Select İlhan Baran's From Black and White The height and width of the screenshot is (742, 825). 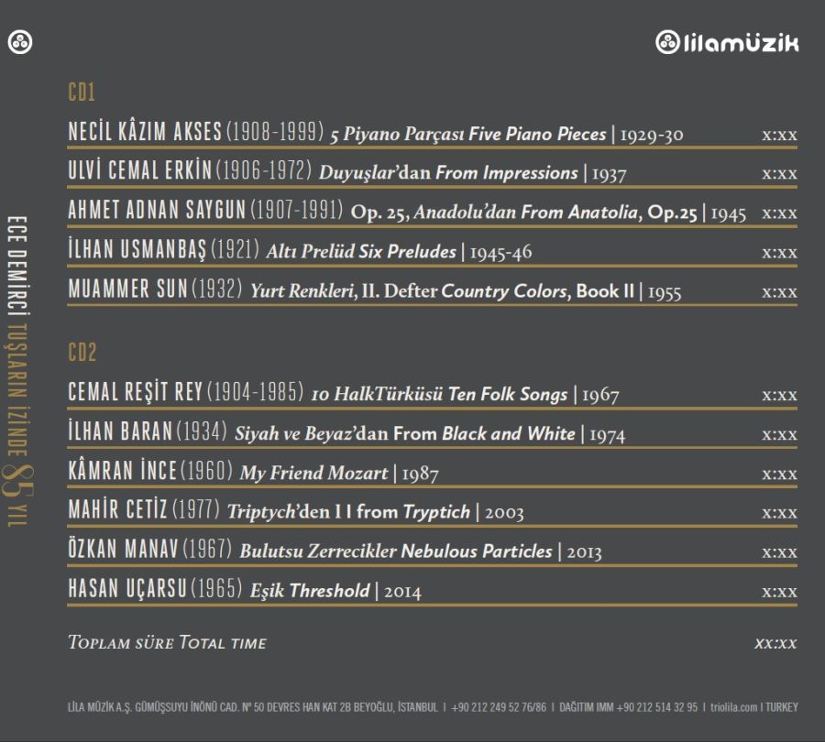(x=346, y=433)
